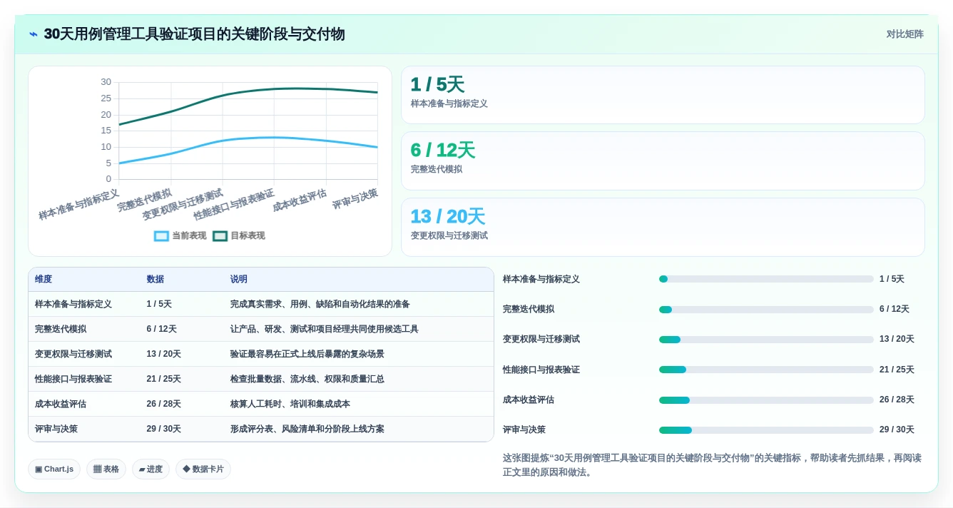Click description 验证最容易在正式上线后暴露的复杂场景
This screenshot has width=953, height=508.
pos(307,354)
